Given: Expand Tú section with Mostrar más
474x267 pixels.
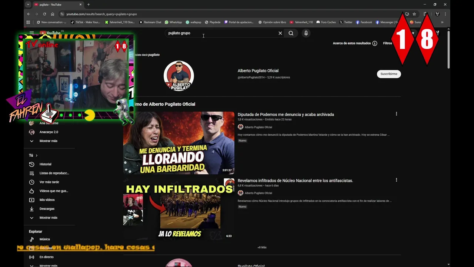Looking at the screenshot, I should (x=44, y=218).
